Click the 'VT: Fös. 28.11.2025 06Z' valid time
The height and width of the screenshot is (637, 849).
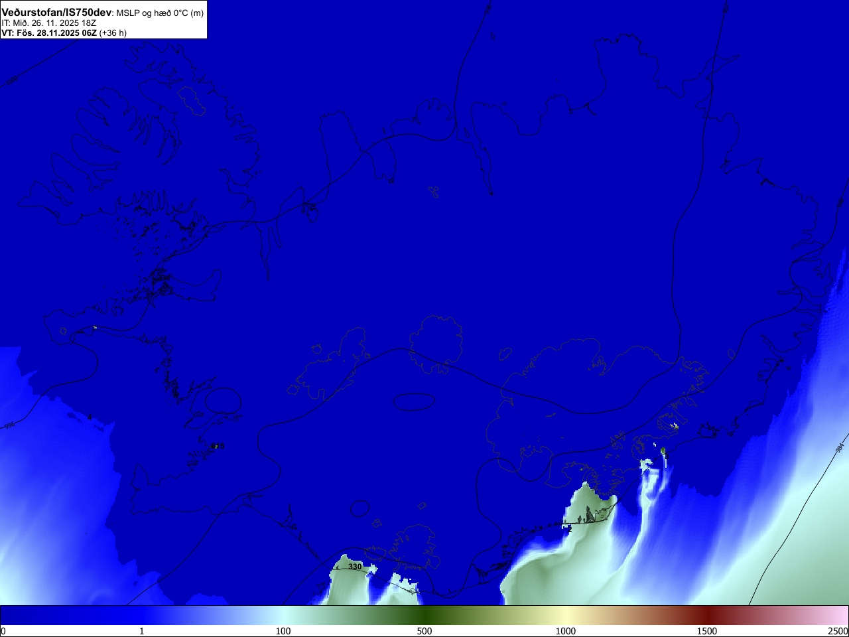[49, 33]
